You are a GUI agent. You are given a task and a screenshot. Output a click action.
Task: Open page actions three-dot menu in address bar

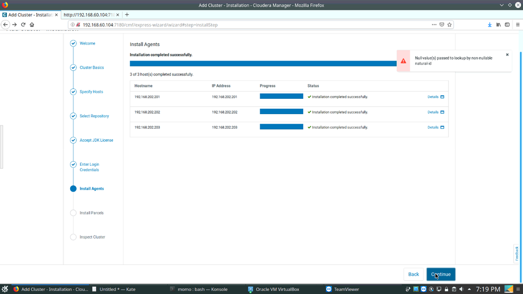pyautogui.click(x=434, y=25)
